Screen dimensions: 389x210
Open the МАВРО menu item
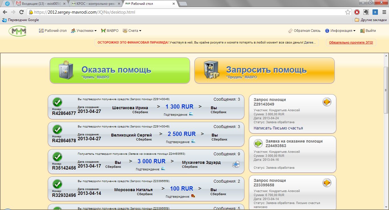coord(110,31)
